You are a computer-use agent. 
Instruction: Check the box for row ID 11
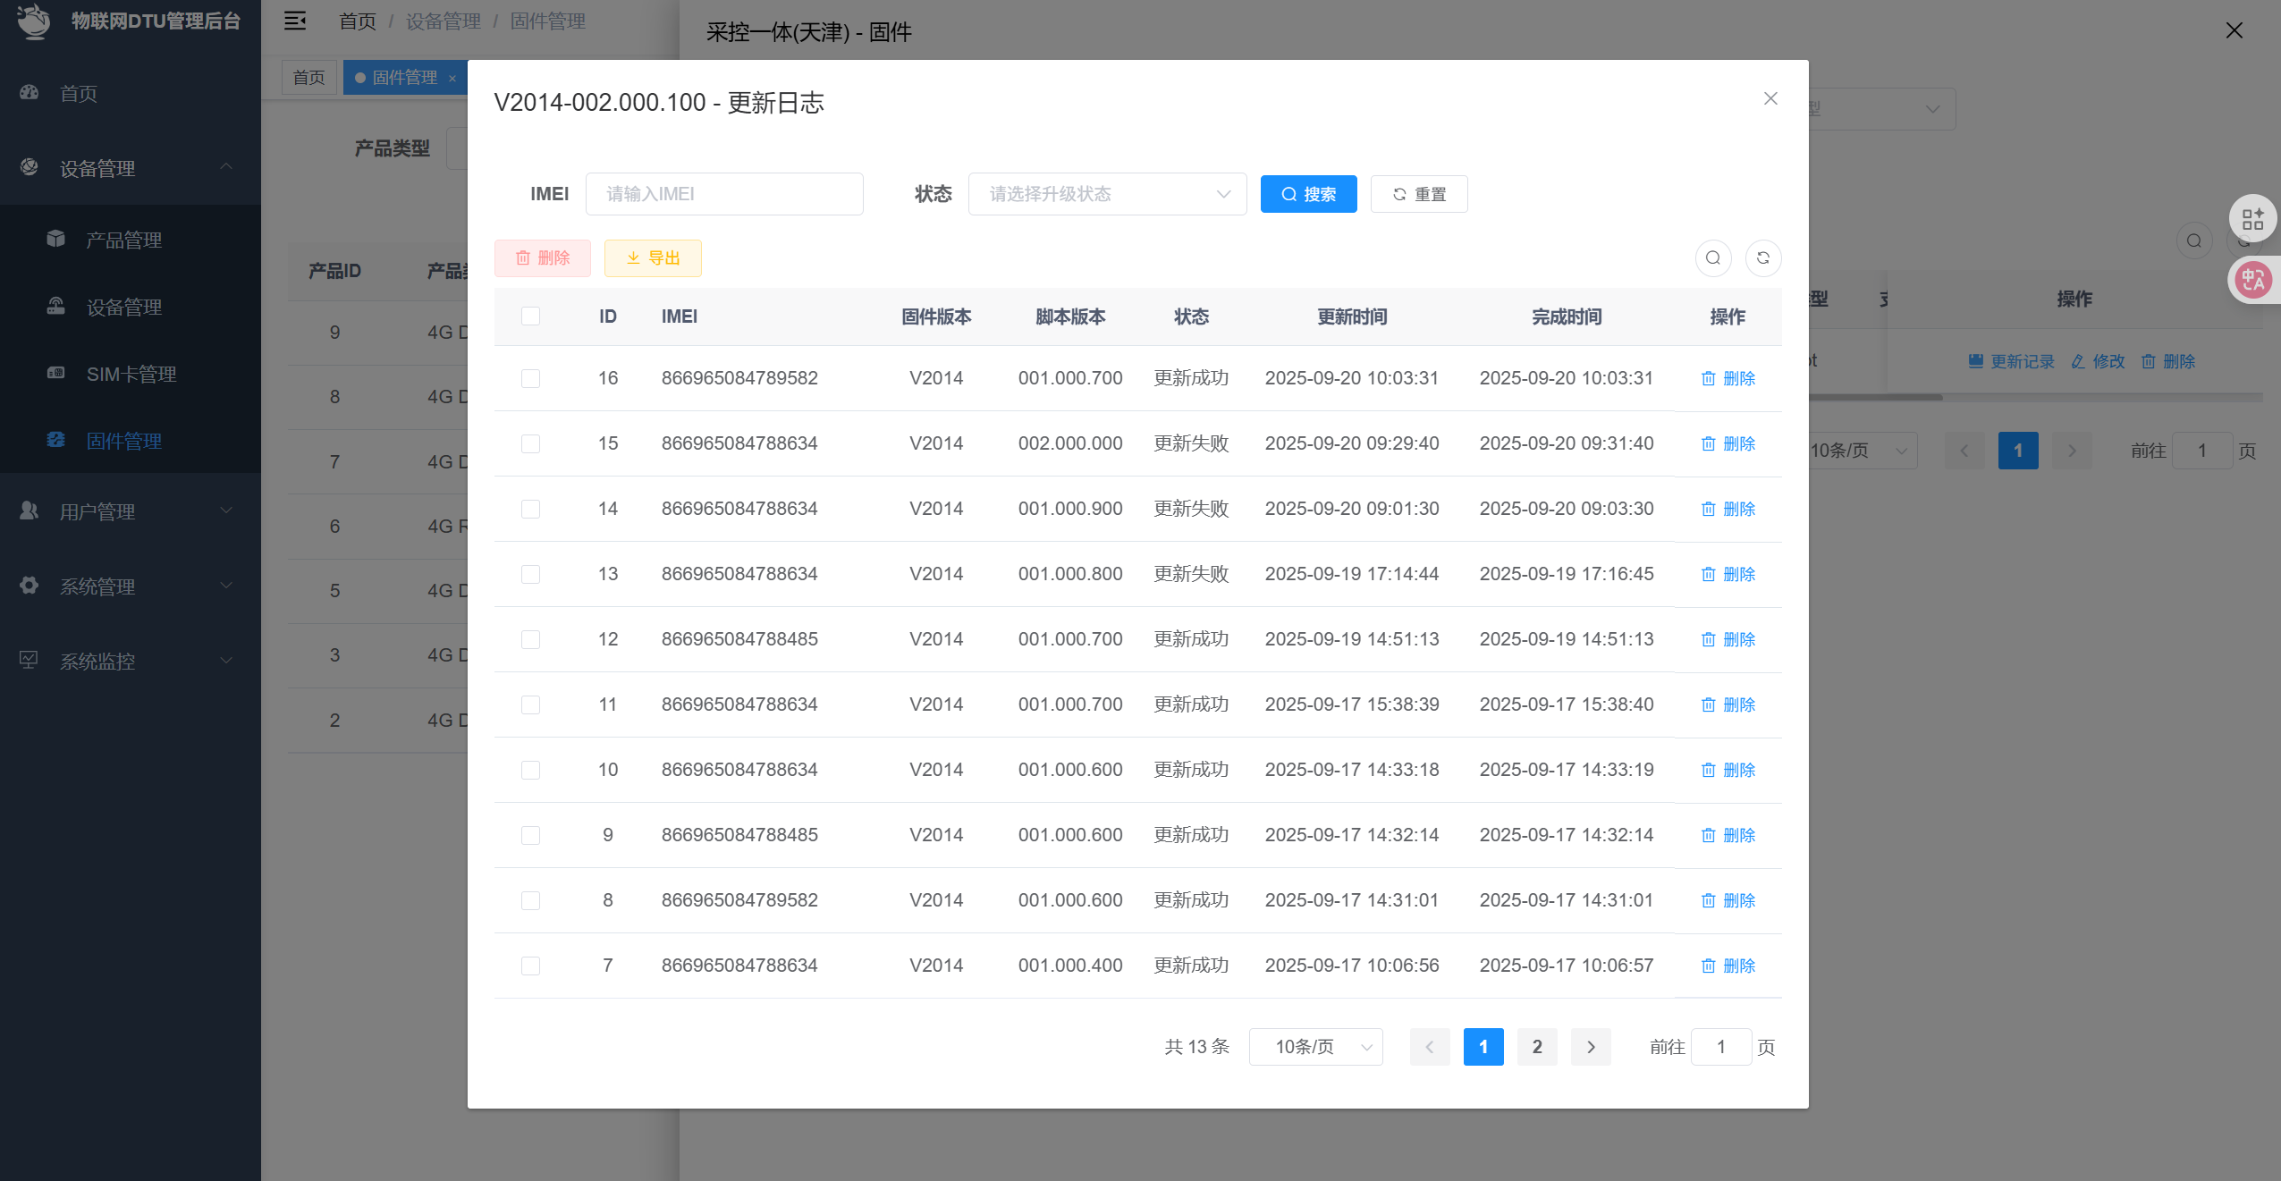[530, 704]
